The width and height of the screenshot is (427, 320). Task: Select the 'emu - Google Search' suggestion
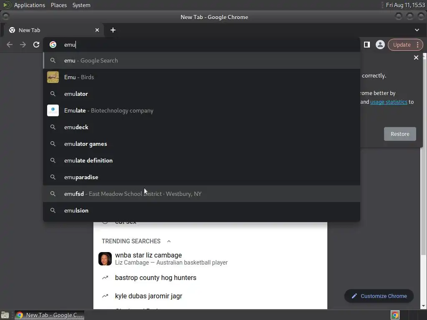click(x=201, y=60)
